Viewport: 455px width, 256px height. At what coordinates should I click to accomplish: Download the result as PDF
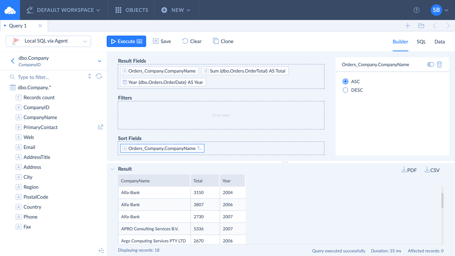409,170
